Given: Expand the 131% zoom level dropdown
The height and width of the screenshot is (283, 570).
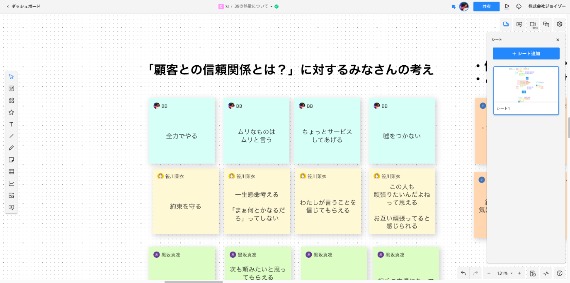Looking at the screenshot, I should tap(512, 273).
